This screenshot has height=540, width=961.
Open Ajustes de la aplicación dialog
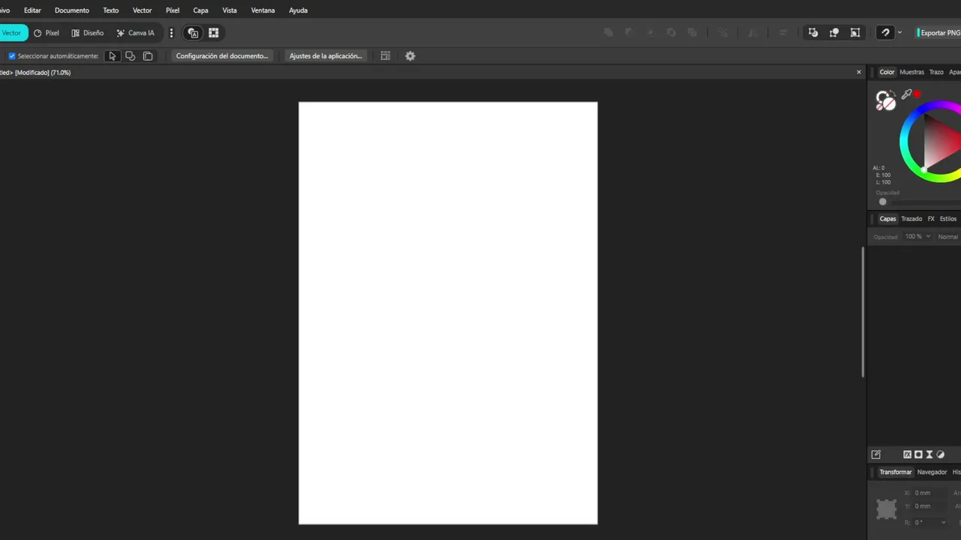pyautogui.click(x=326, y=56)
